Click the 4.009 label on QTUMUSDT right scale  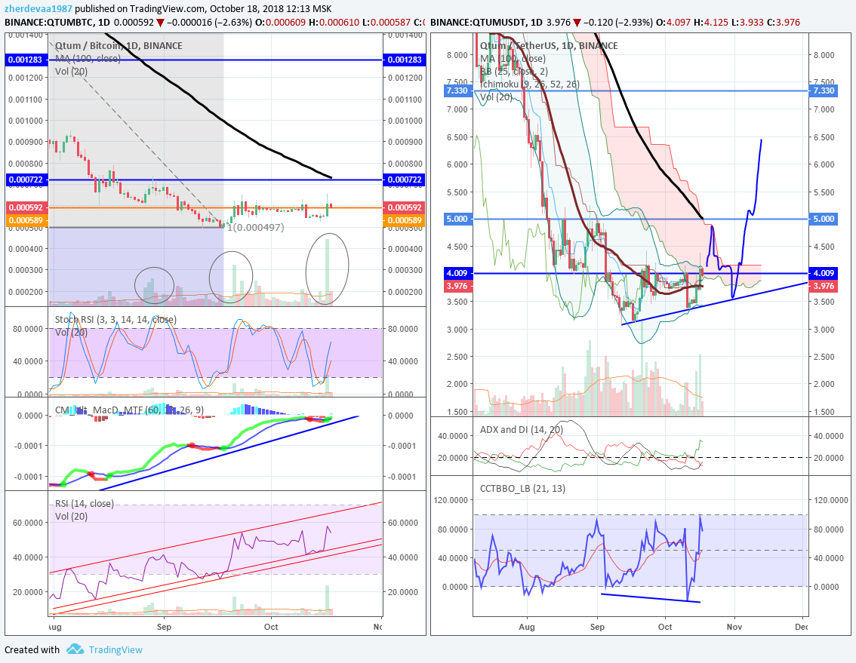pyautogui.click(x=824, y=273)
